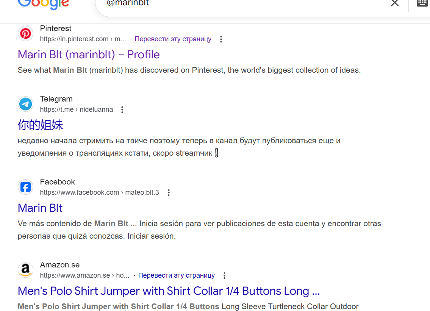The width and height of the screenshot is (430, 311).
Task: Open Marin Blt (marinblt) – Profile link
Action: tap(89, 55)
